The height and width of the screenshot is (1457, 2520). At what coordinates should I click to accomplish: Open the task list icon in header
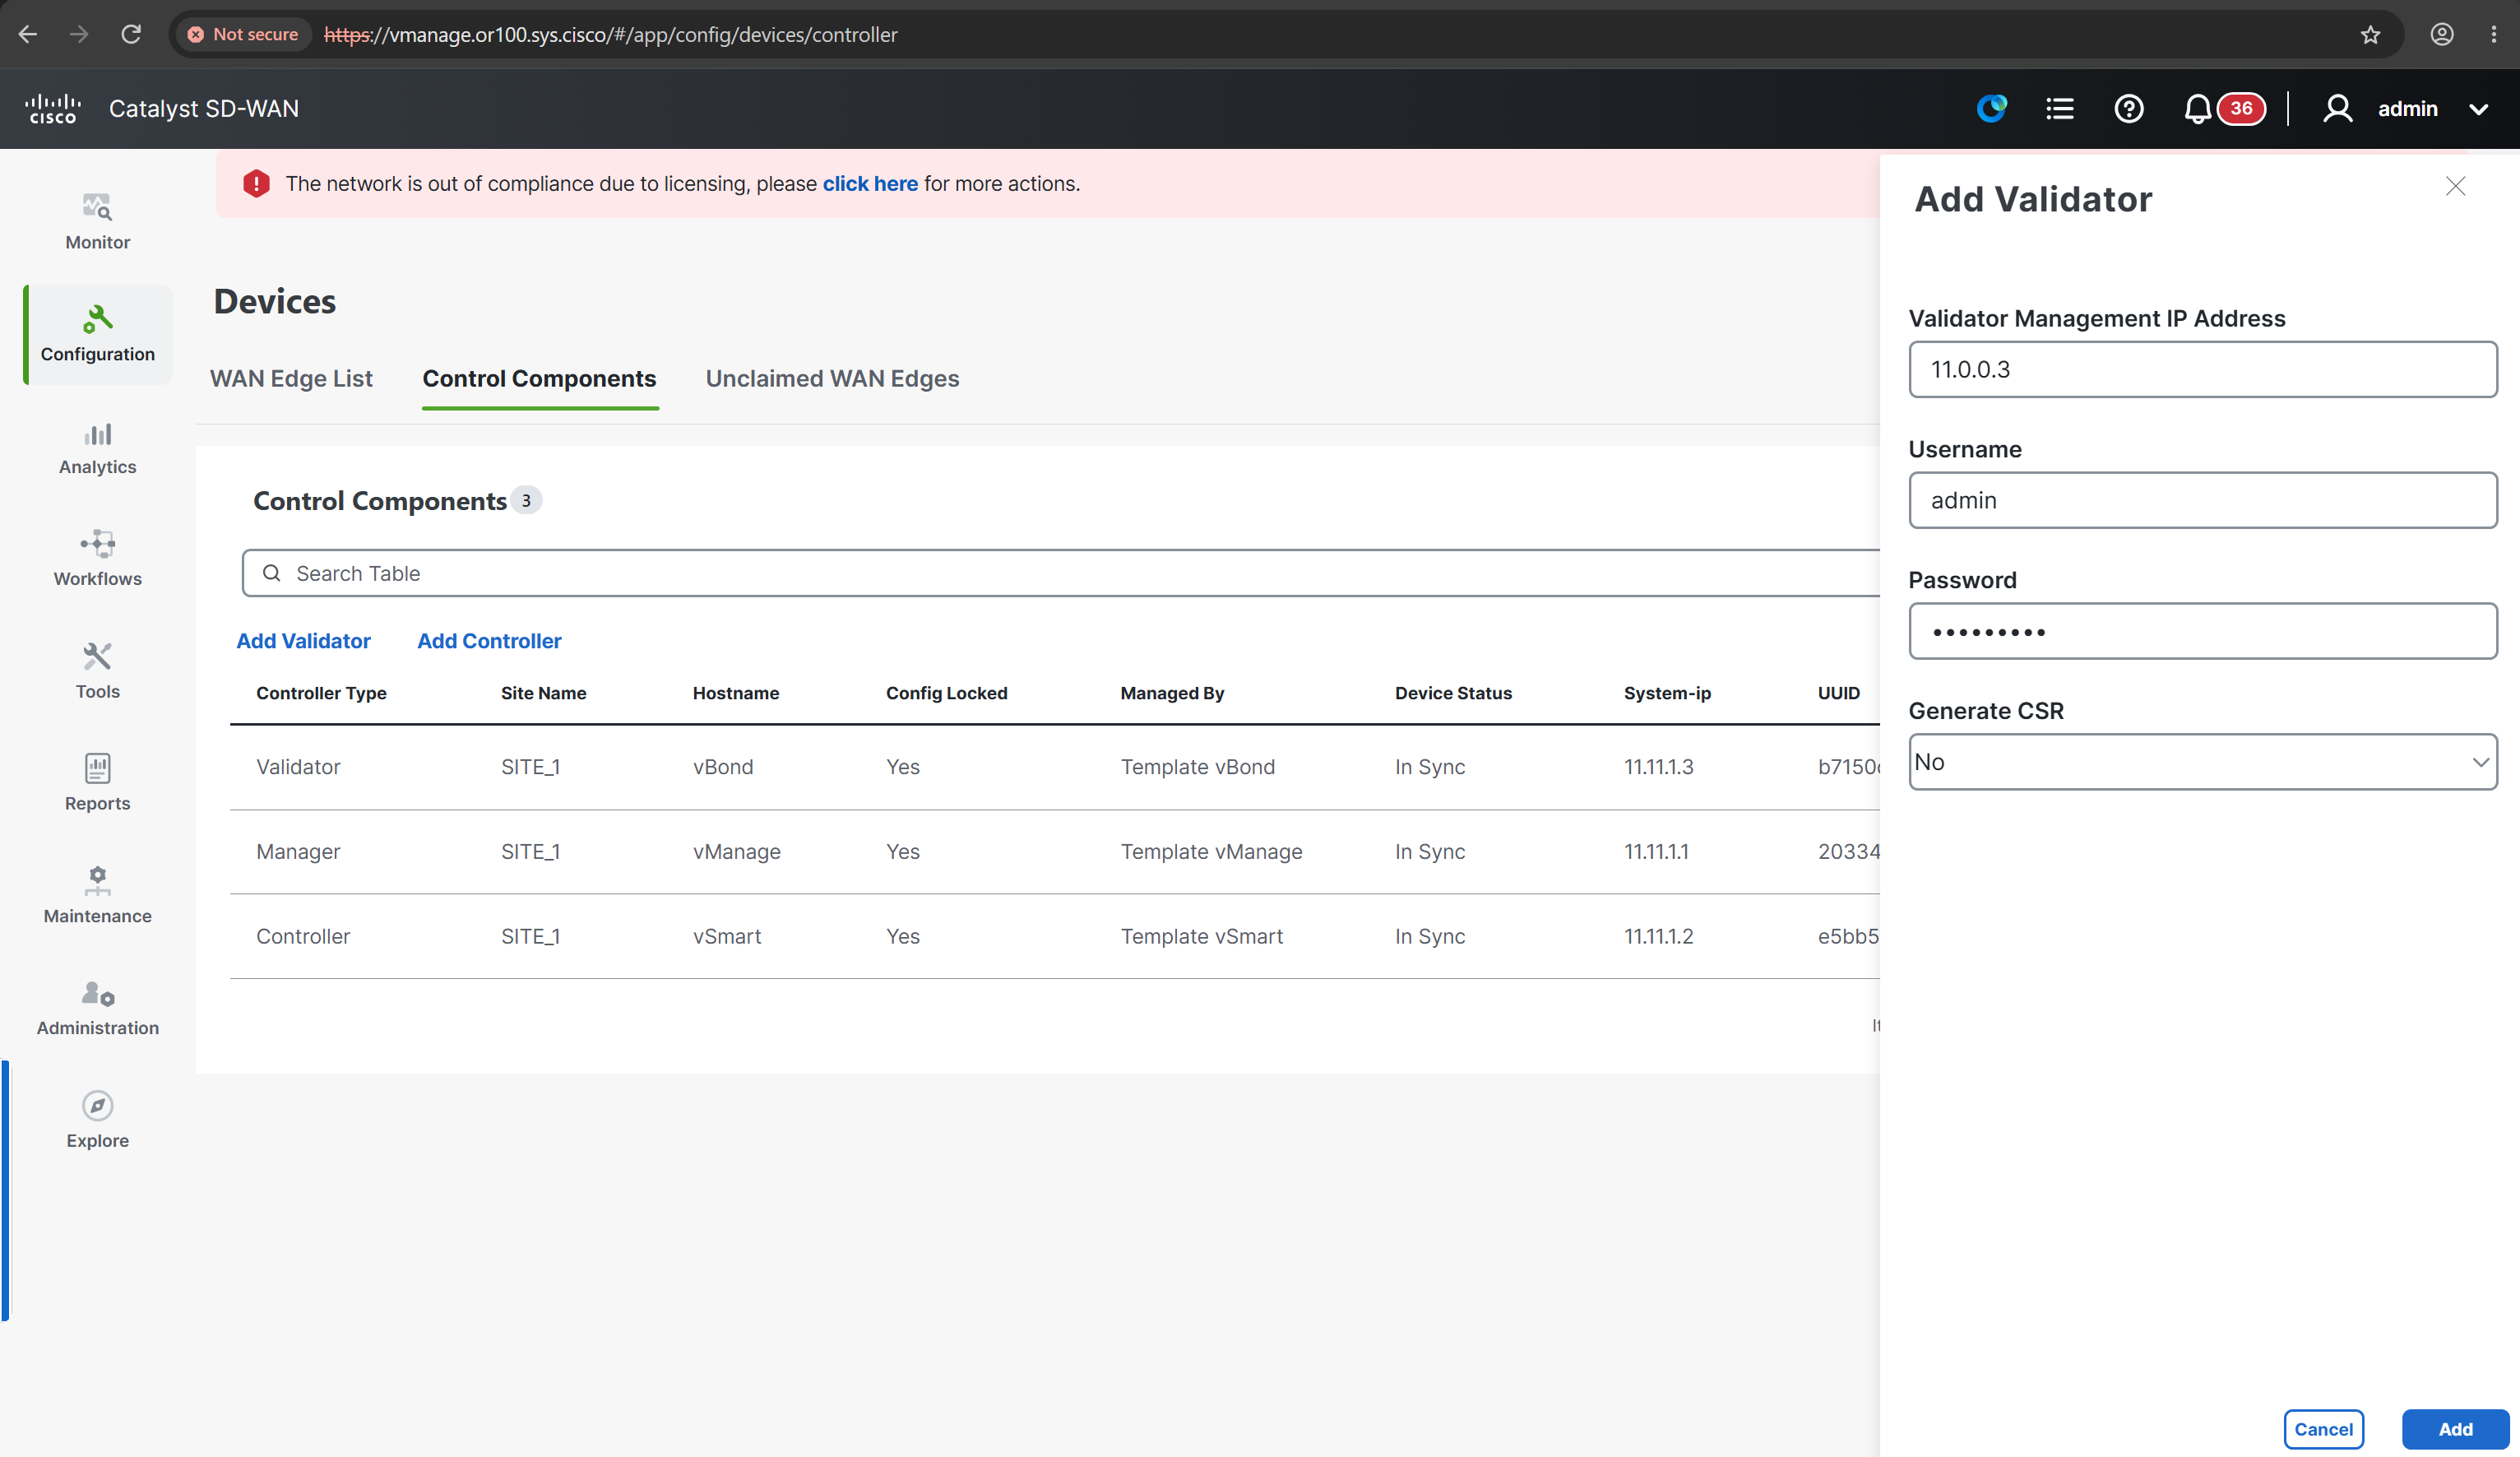click(2060, 108)
